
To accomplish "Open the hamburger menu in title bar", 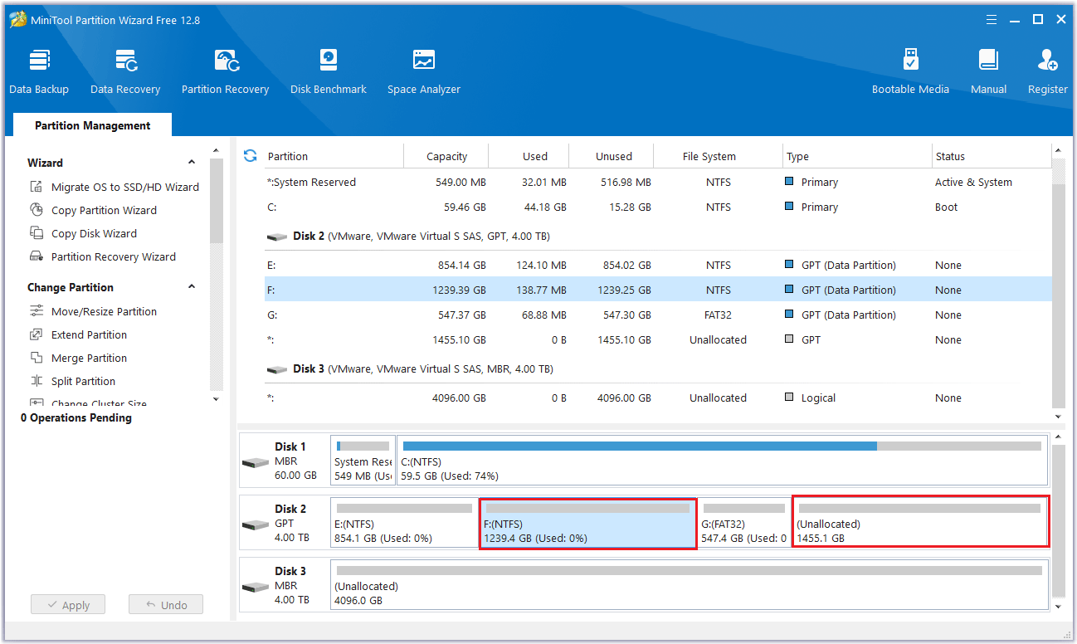I will (992, 20).
